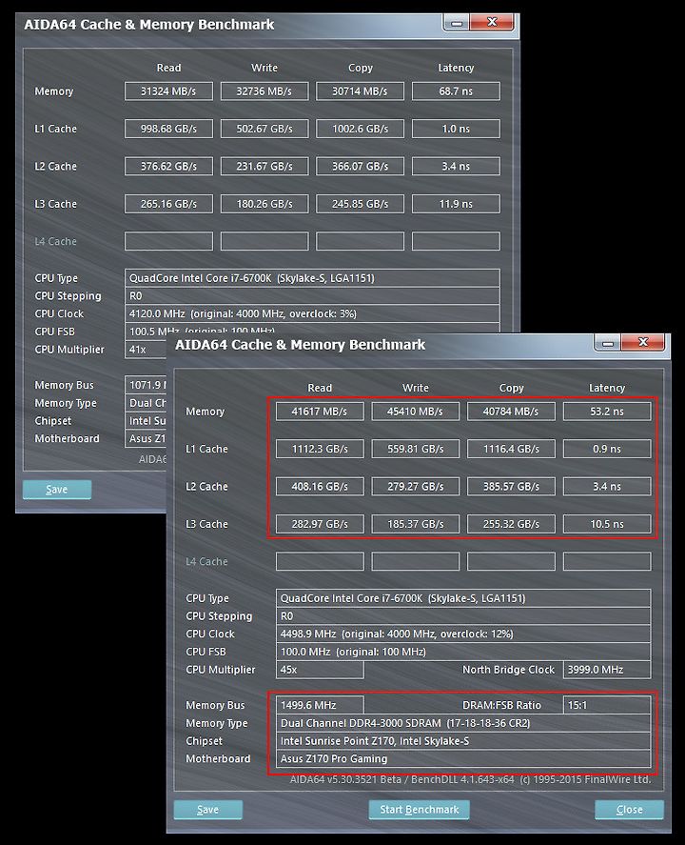Image resolution: width=685 pixels, height=845 pixels.
Task: Select L2 Cache Copy 385.57 GB/s
Action: [x=511, y=487]
